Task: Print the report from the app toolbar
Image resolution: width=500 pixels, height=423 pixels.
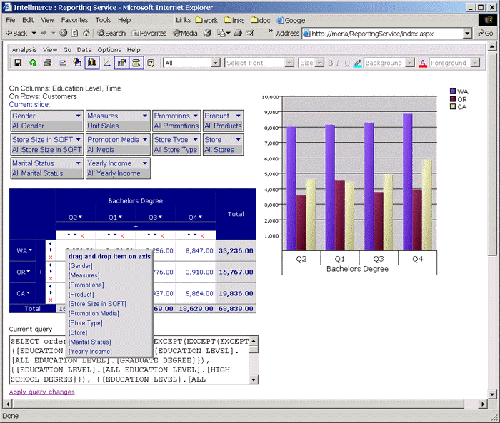Action: point(48,63)
